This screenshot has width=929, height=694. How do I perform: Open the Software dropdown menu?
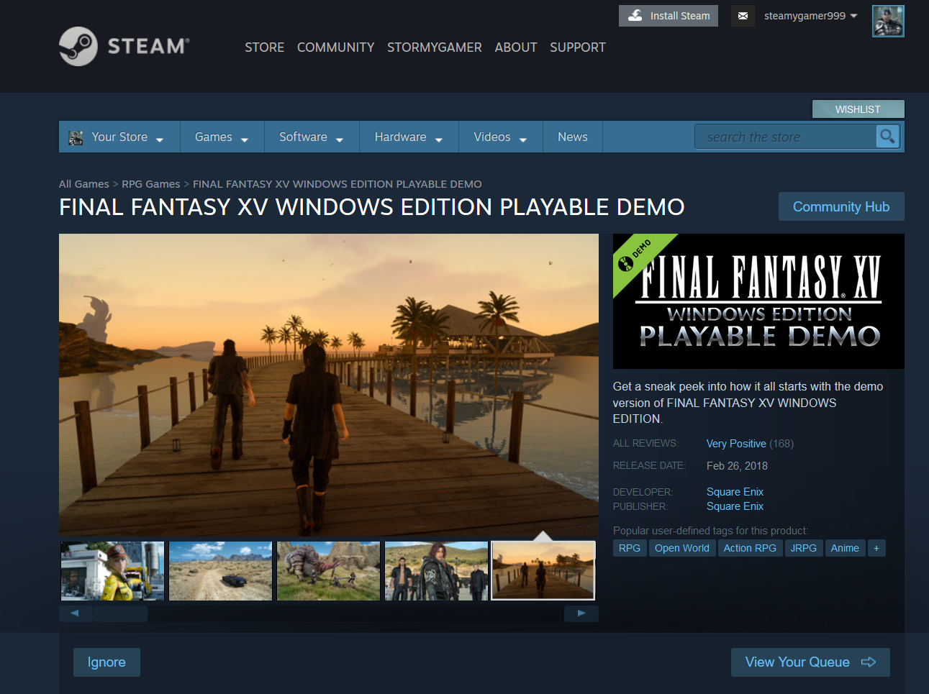pyautogui.click(x=311, y=137)
